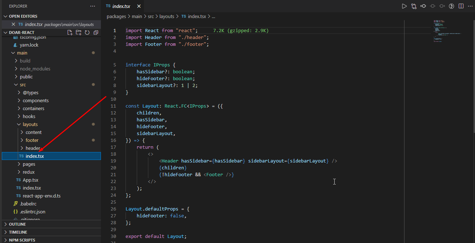Click line number 17 in gutter
The image size is (475, 243).
tap(113, 147)
